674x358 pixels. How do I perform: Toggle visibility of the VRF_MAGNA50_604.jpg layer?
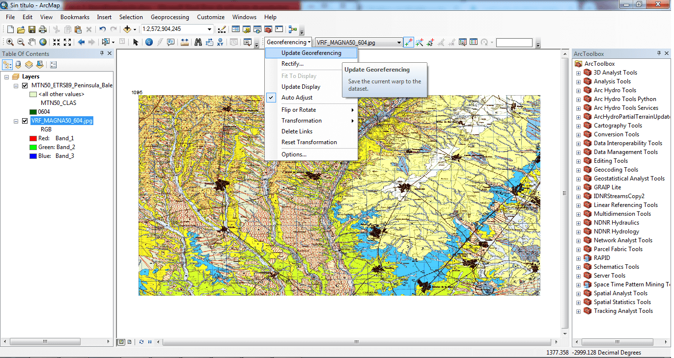(25, 121)
